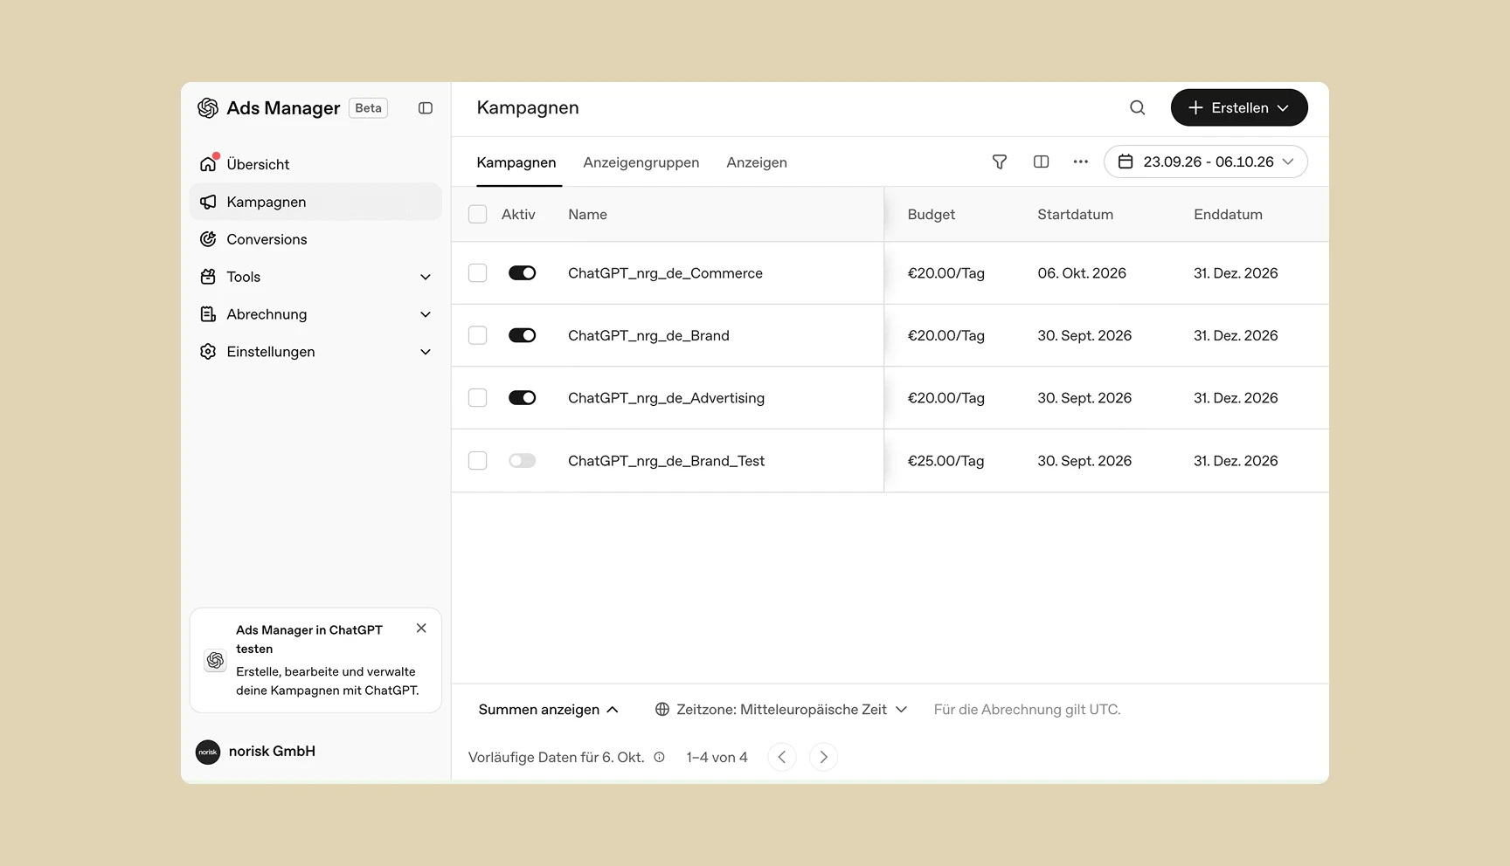1510x866 pixels.
Task: Click the ChatGPT logo in promo card
Action: [x=215, y=660]
